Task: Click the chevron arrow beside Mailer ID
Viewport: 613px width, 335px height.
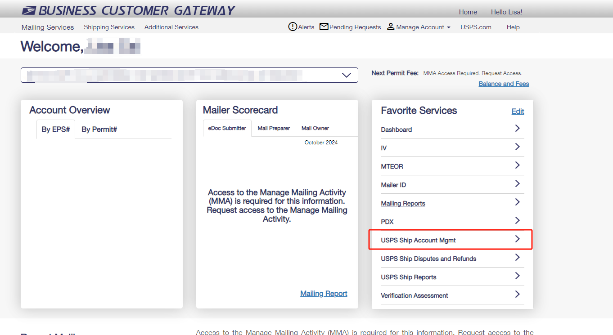Action: point(517,184)
